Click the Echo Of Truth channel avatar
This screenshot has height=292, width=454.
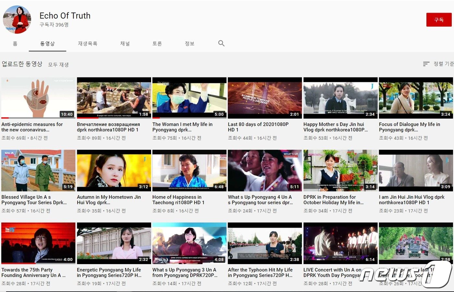pos(17,19)
